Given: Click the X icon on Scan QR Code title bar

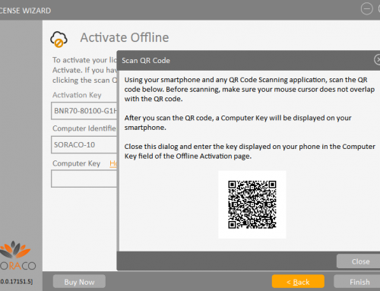Looking at the screenshot, I should pyautogui.click(x=377, y=60).
